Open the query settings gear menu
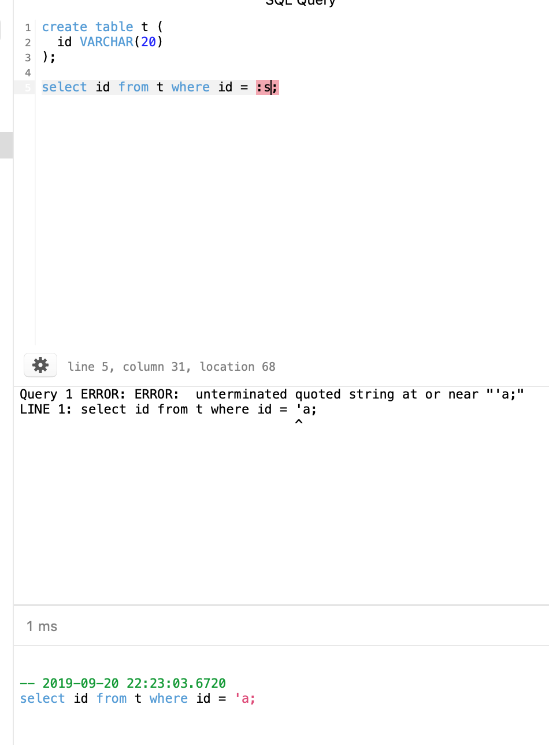Viewport: 549px width, 745px height. tap(40, 365)
